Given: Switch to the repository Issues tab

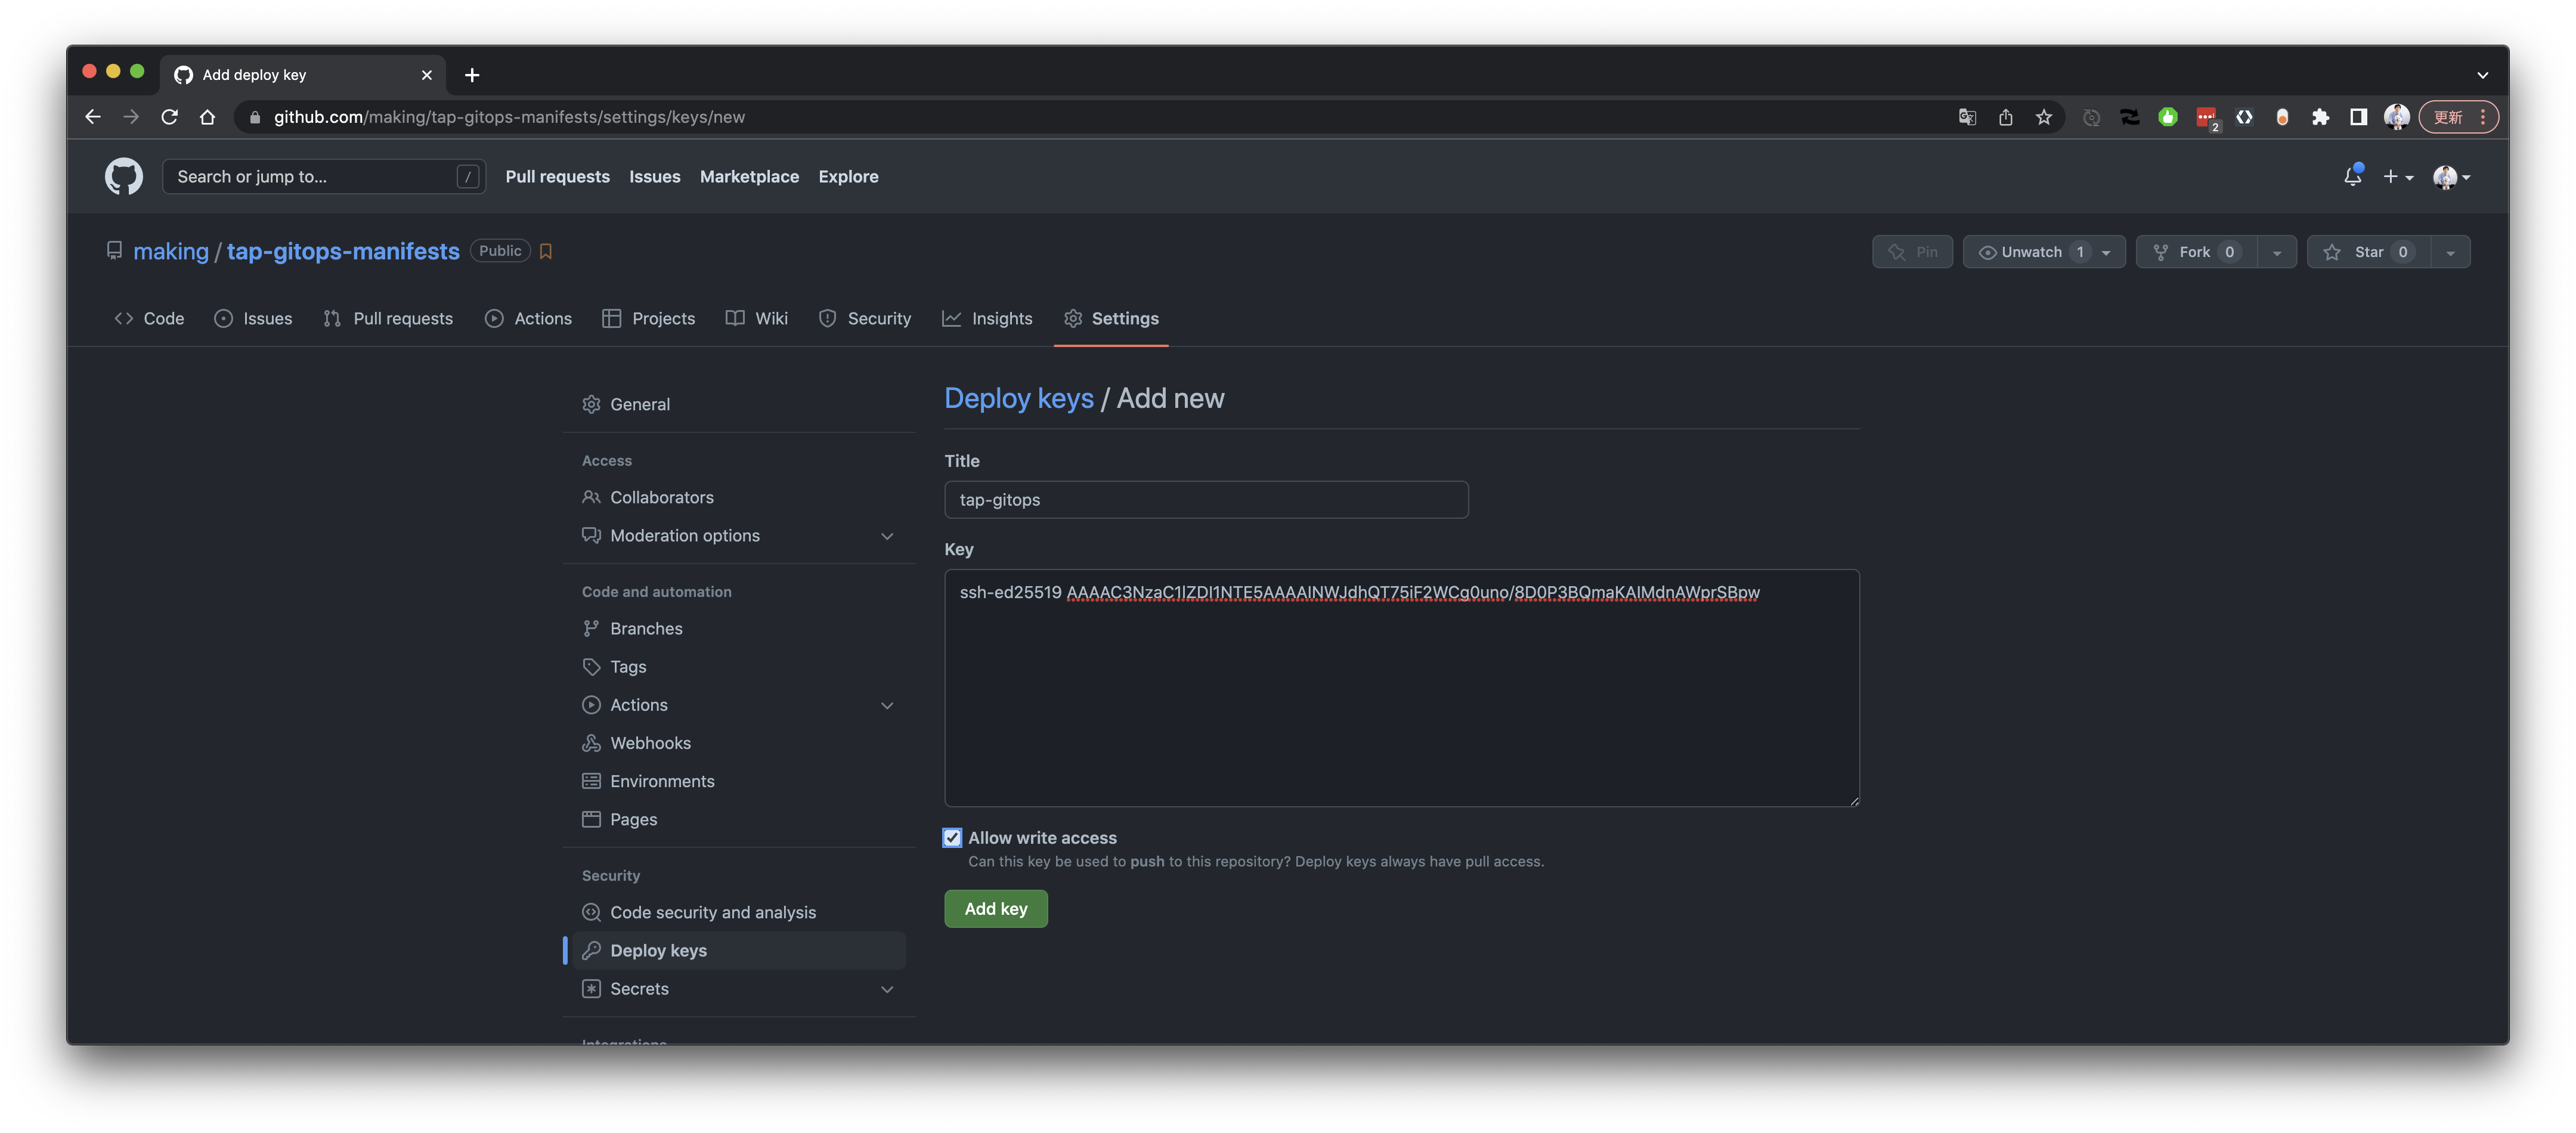Looking at the screenshot, I should tap(253, 319).
